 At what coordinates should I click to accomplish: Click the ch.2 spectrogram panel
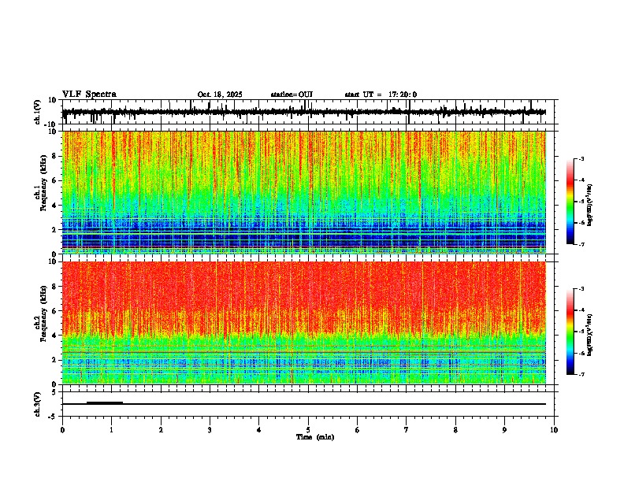pos(304,323)
